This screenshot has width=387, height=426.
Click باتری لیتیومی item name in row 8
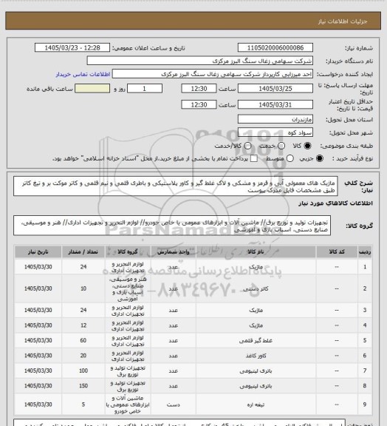point(256,386)
